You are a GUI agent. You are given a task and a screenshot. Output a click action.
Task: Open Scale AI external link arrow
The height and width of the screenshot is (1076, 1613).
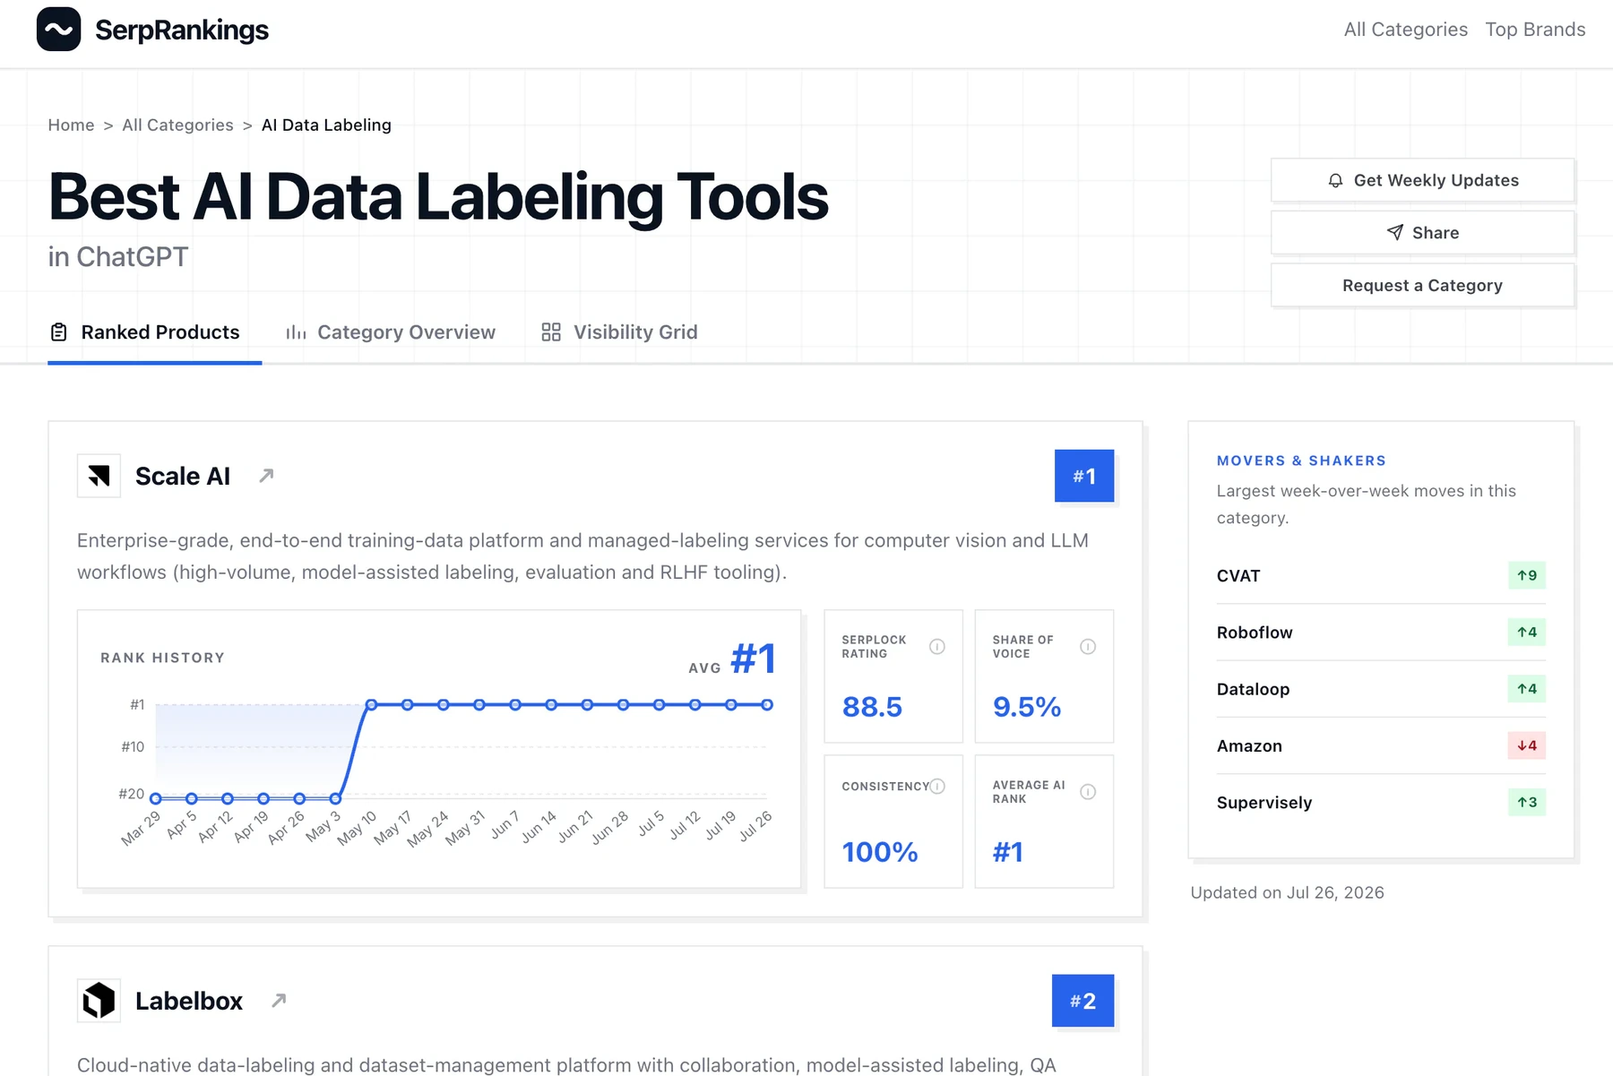[x=266, y=476]
